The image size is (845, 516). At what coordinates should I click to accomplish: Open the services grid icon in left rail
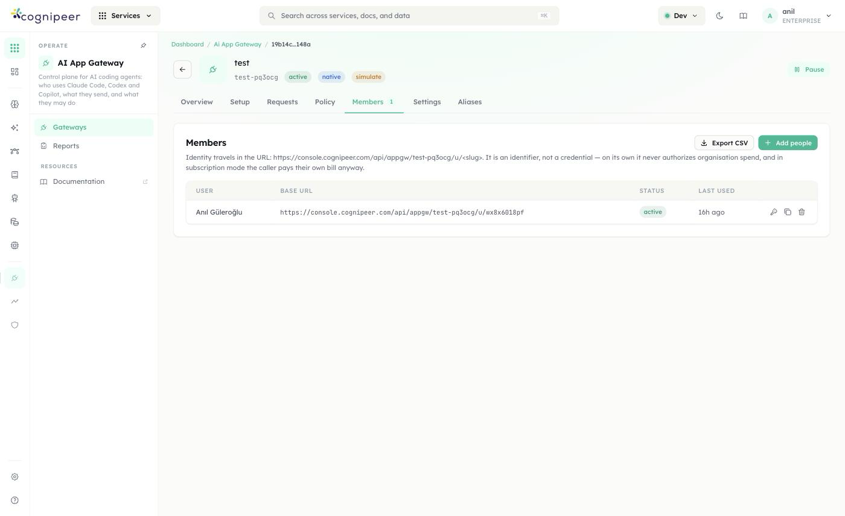tap(14, 48)
